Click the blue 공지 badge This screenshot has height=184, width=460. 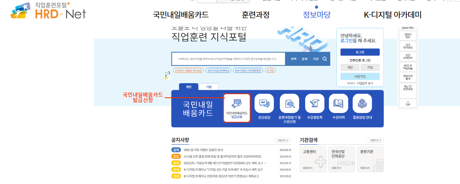176,150
